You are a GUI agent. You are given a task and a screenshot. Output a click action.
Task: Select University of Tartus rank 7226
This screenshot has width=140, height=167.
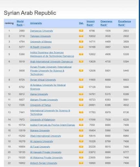pyautogui.click(x=22, y=105)
